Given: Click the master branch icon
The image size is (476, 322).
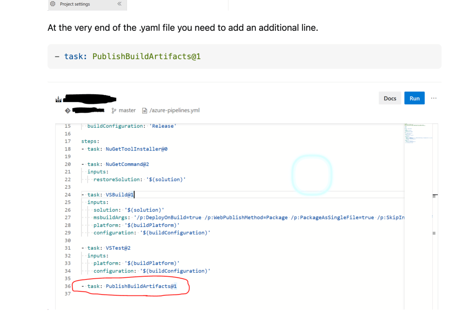Looking at the screenshot, I should [x=114, y=111].
